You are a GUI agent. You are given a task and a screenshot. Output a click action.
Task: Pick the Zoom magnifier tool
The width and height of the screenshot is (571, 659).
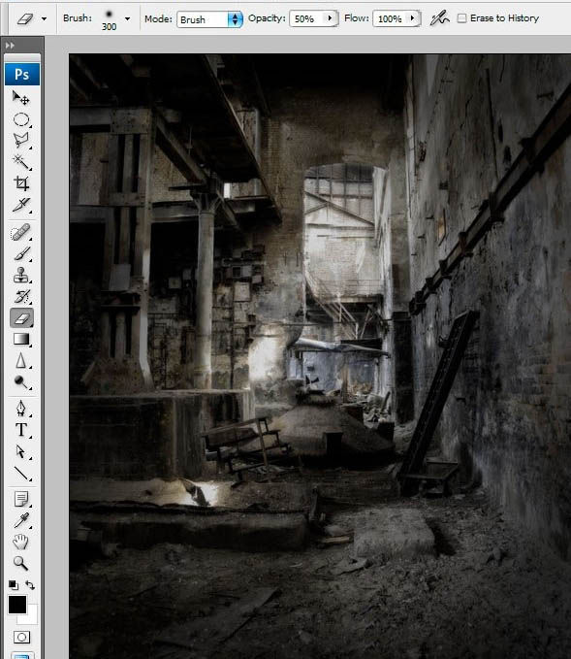[x=20, y=563]
